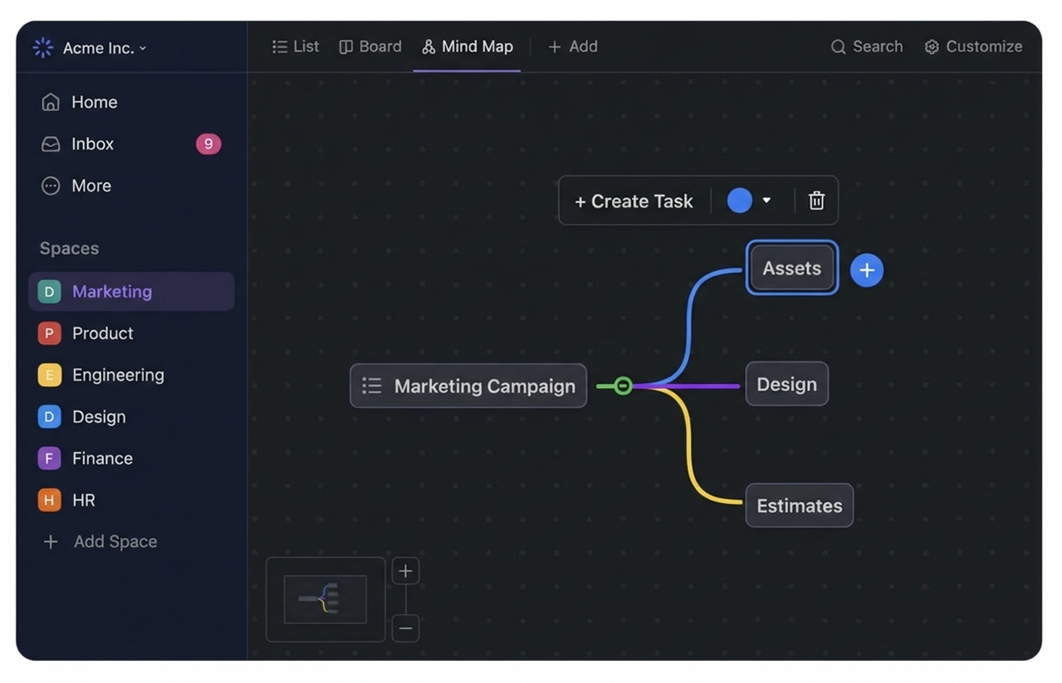1062x683 pixels.
Task: Click the zoom in plus button
Action: (405, 571)
